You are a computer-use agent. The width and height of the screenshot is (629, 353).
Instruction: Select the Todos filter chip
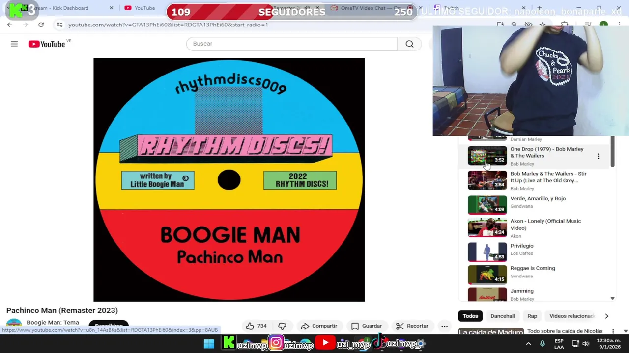[470, 316]
